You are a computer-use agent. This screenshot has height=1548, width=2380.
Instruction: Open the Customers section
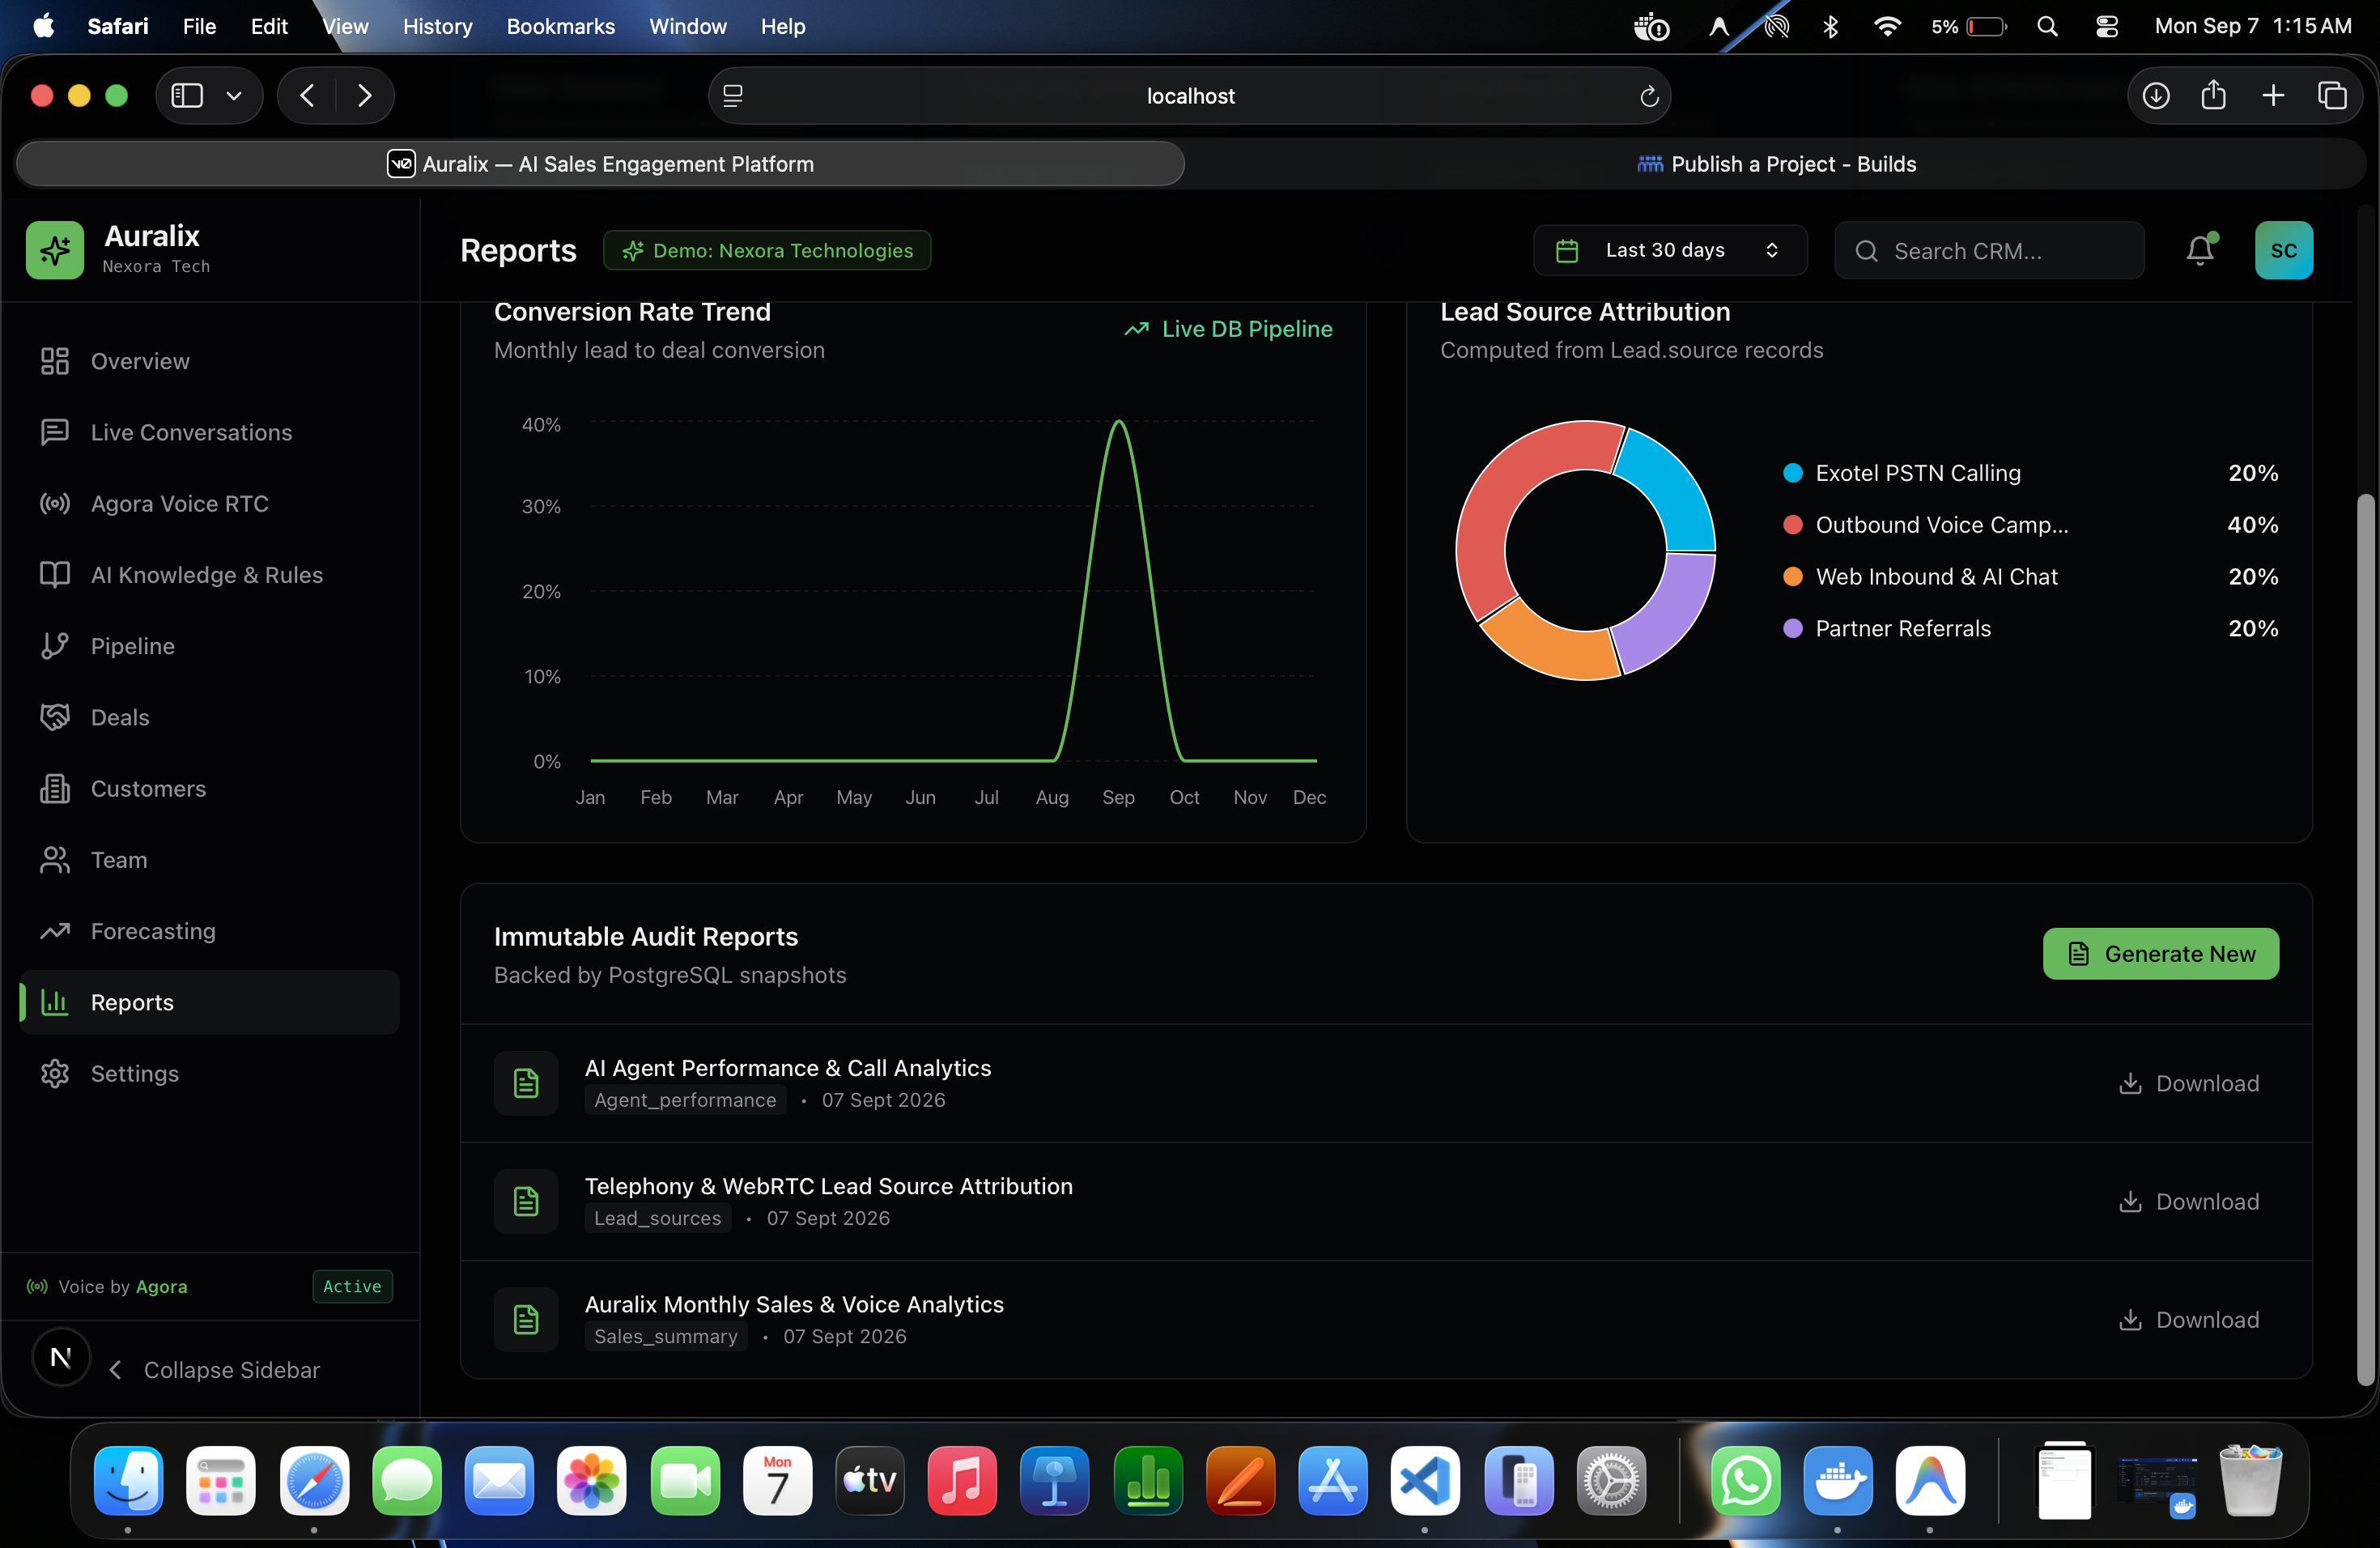pos(209,788)
